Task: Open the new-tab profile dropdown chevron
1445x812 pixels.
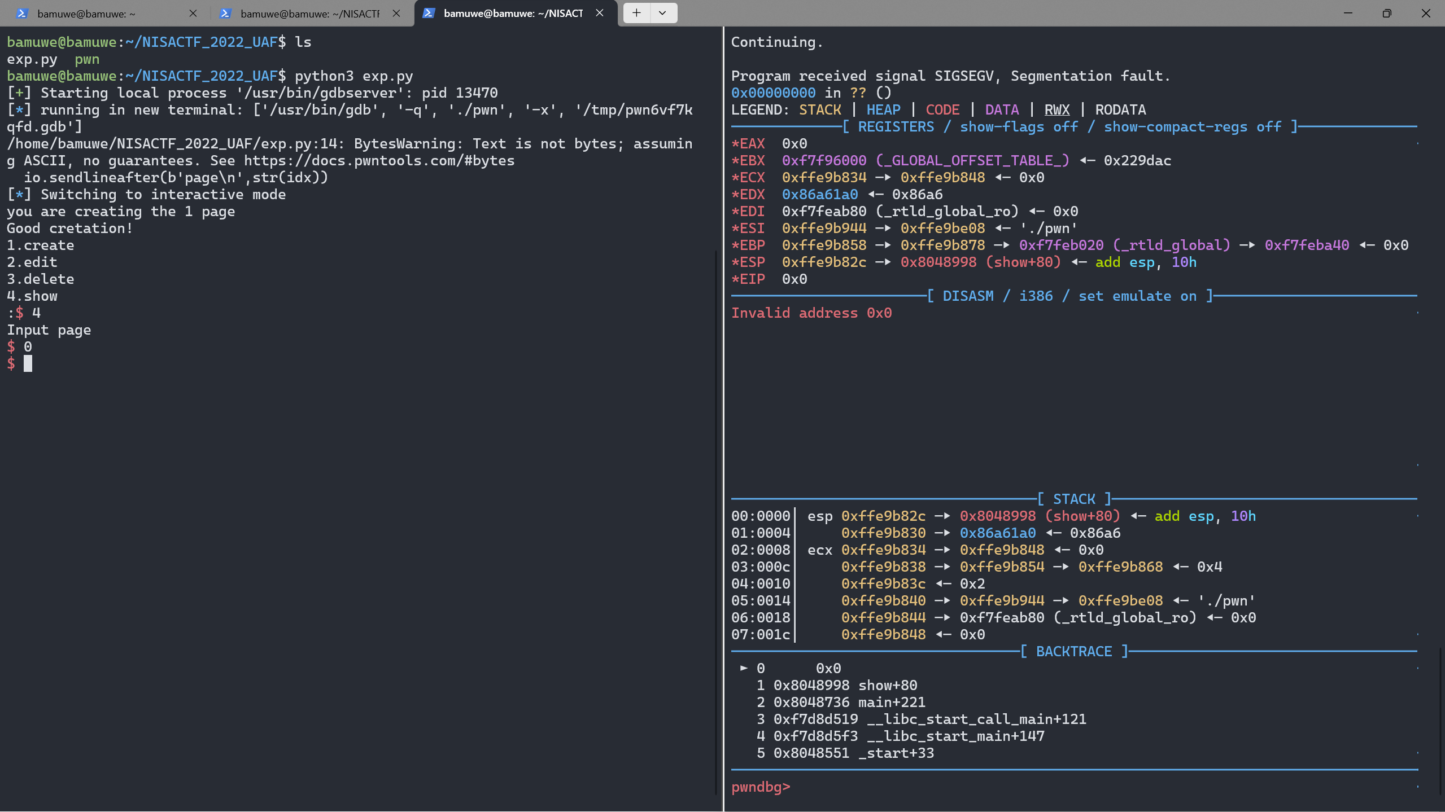Action: coord(663,13)
